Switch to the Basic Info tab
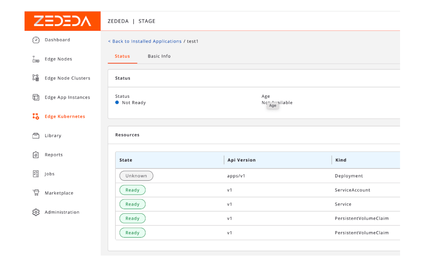The image size is (431, 262). click(159, 56)
